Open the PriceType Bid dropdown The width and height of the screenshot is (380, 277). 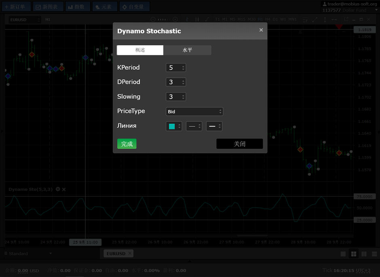tap(194, 112)
